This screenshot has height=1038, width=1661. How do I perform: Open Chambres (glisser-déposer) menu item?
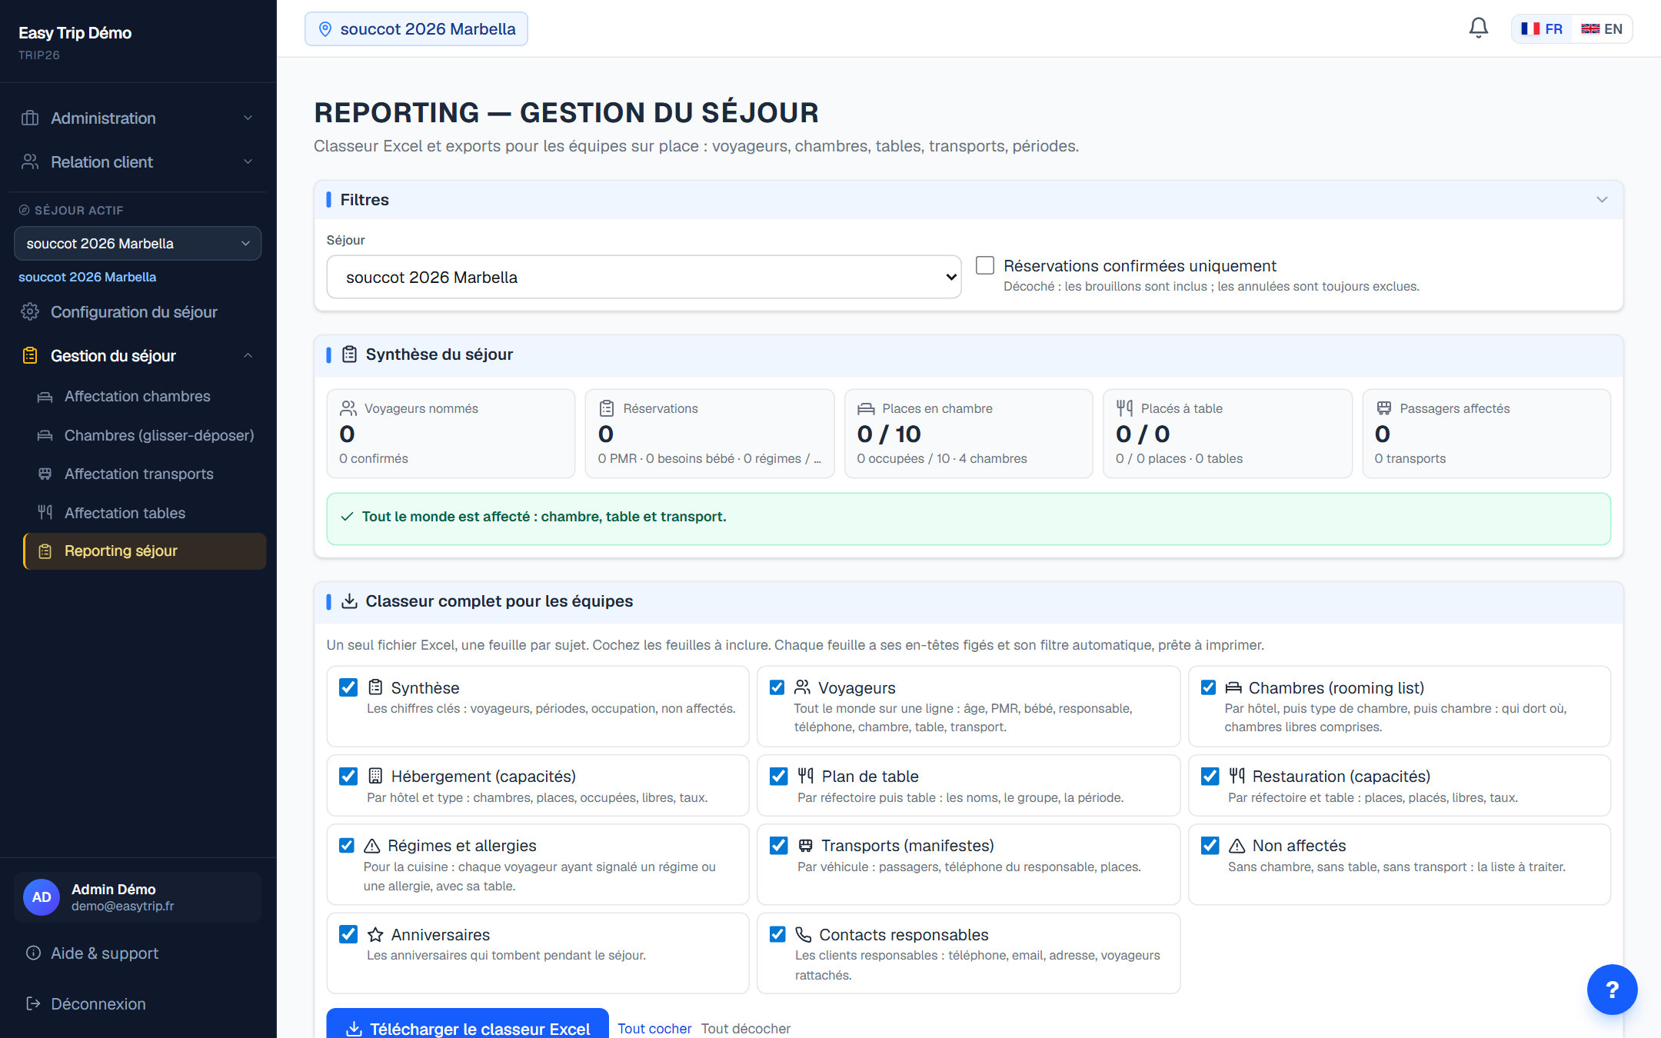(145, 435)
